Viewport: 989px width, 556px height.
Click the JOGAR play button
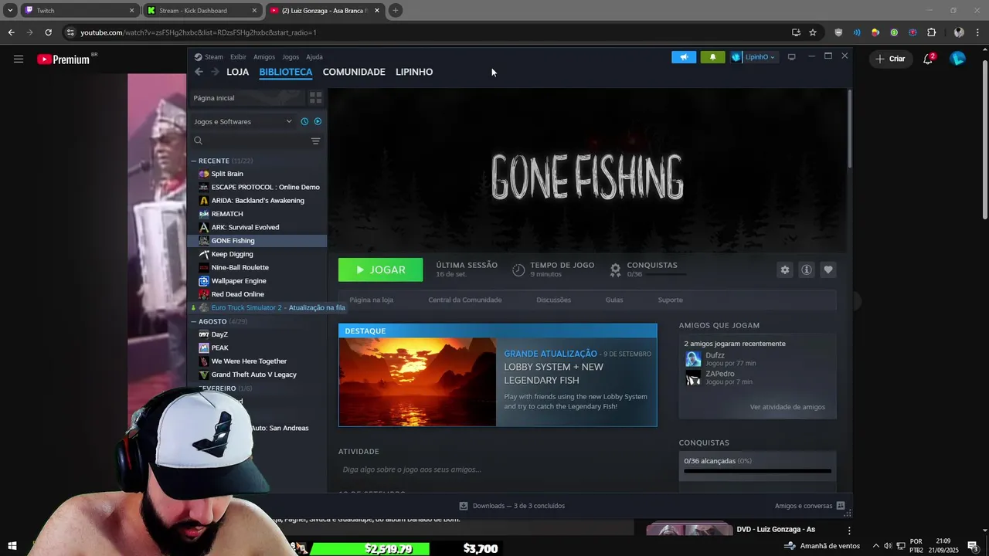pyautogui.click(x=380, y=270)
